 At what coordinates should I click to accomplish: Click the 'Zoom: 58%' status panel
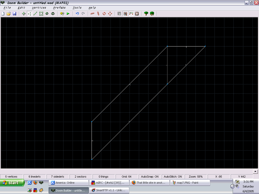pyautogui.click(x=196, y=177)
